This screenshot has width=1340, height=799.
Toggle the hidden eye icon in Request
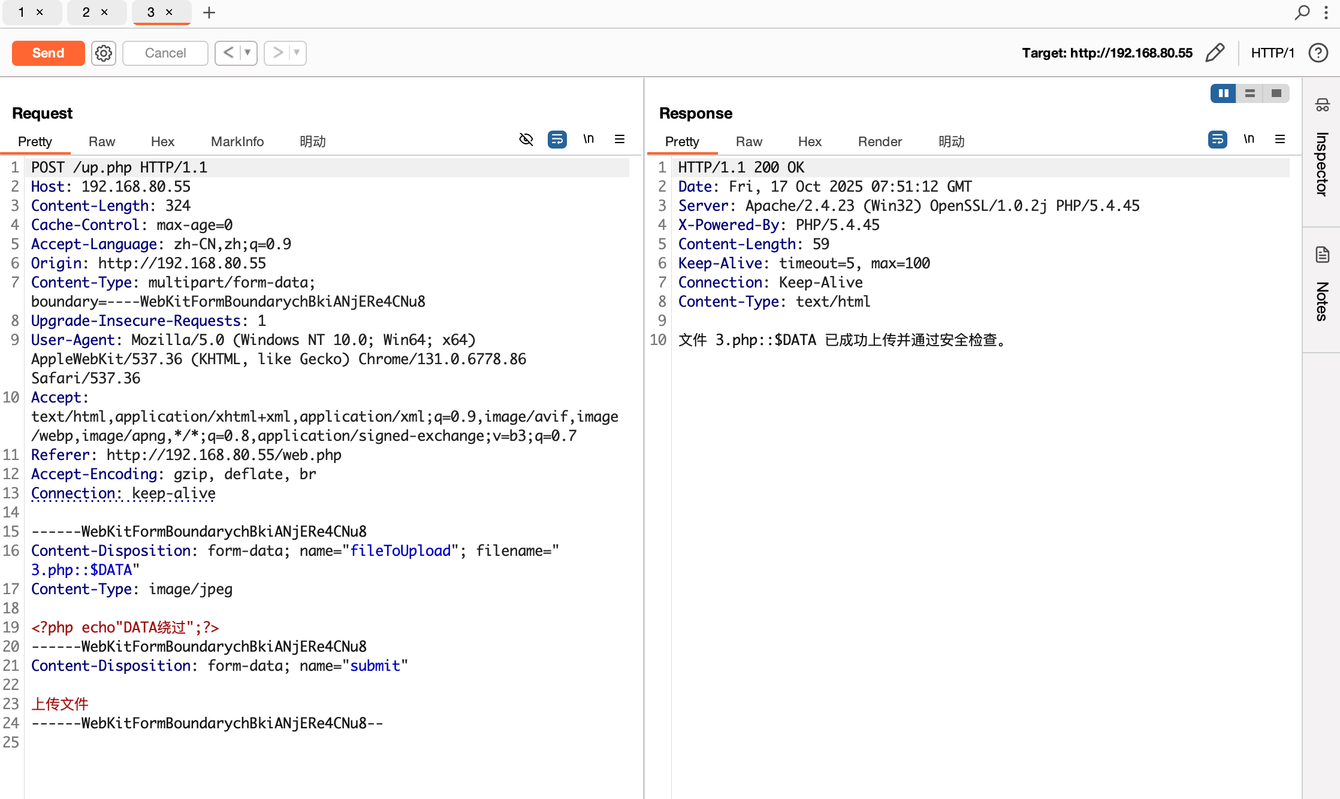pos(526,139)
